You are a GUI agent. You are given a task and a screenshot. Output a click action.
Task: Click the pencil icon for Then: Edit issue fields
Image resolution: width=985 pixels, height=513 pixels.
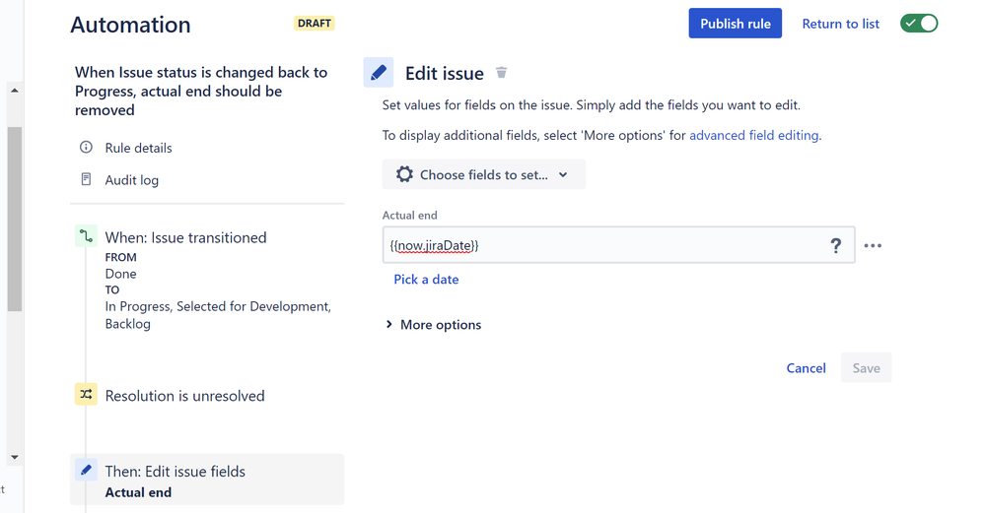point(86,470)
